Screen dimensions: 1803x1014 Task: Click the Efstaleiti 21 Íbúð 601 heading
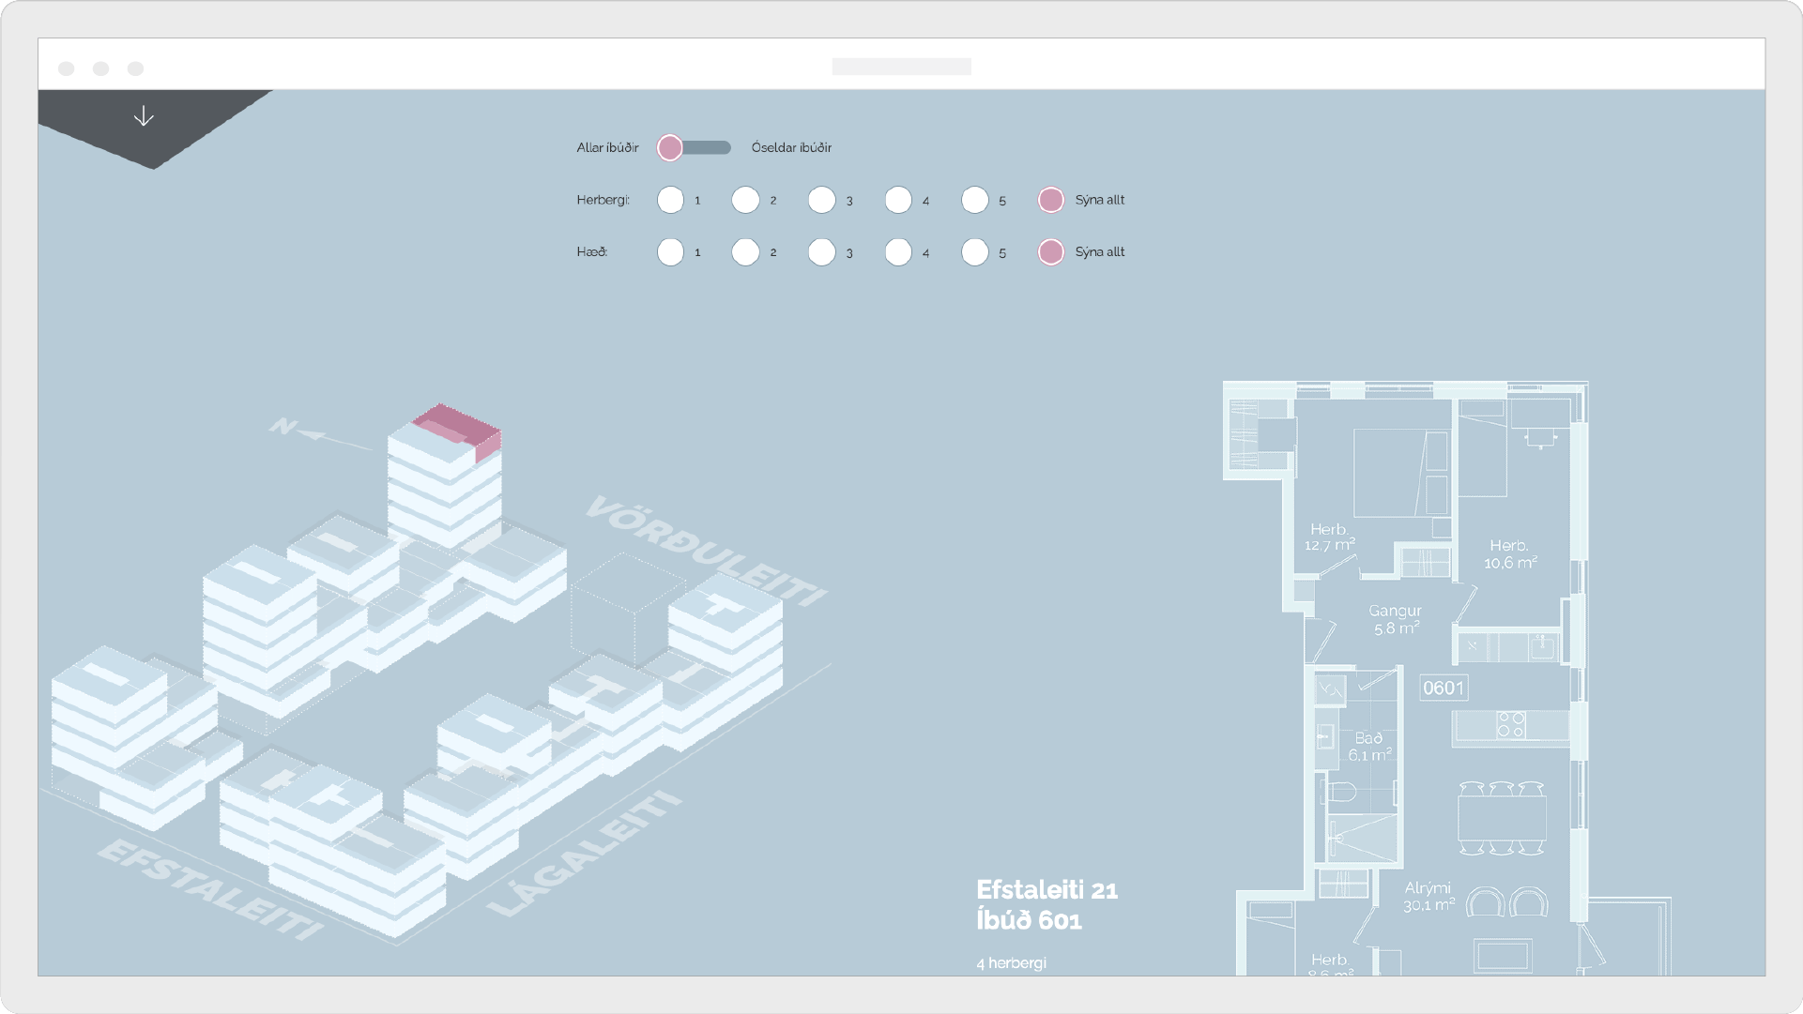click(x=1046, y=904)
